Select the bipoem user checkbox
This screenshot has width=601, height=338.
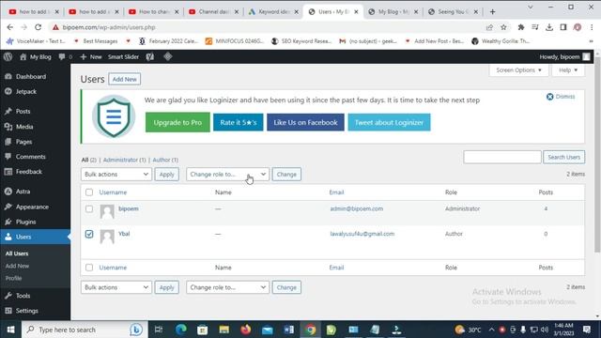tap(89, 208)
